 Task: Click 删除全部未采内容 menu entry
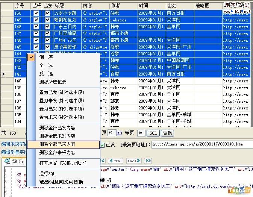(x=63, y=153)
